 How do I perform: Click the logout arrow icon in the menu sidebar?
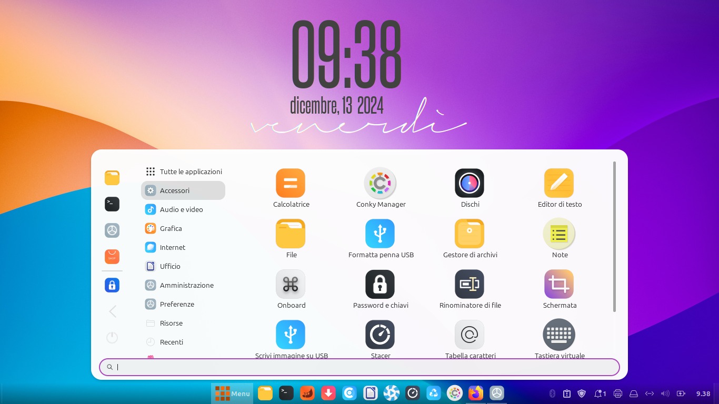tap(112, 311)
